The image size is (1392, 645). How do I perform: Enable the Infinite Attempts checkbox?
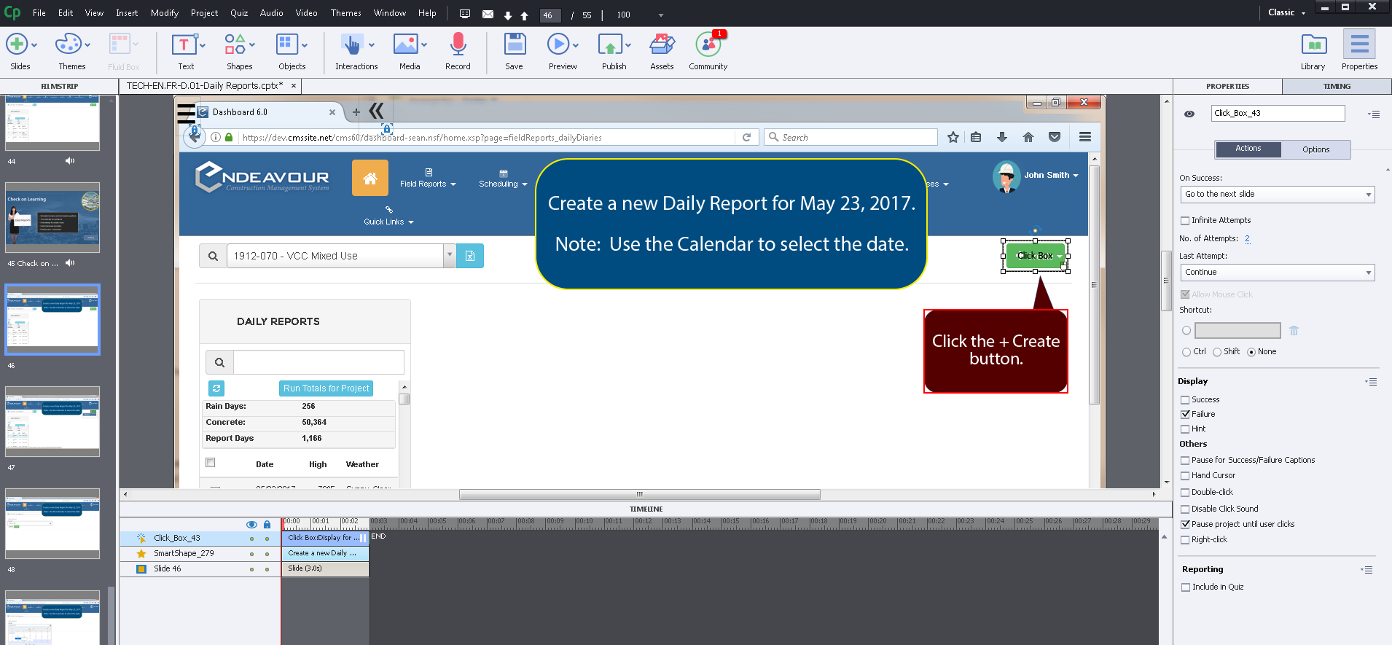pyautogui.click(x=1185, y=221)
